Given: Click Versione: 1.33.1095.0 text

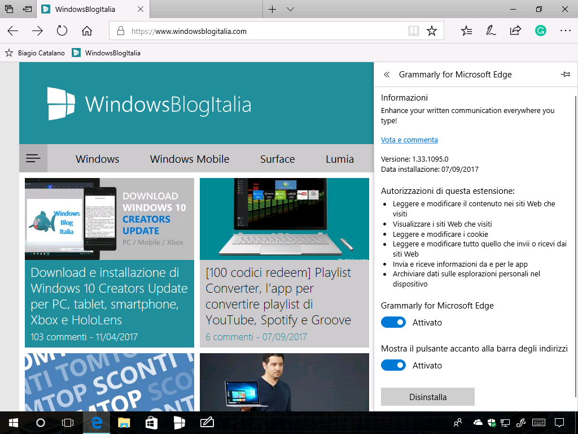Looking at the screenshot, I should click(415, 159).
